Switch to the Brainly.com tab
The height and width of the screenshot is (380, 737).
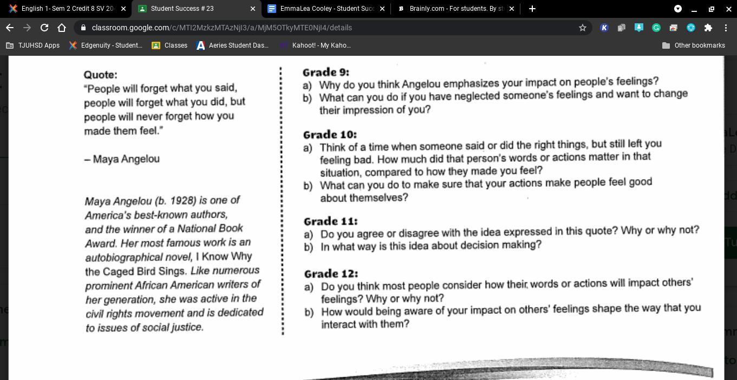coord(455,9)
